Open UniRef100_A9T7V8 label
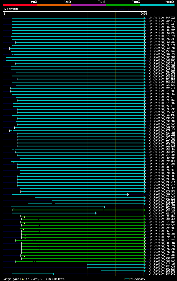Viewport: 177px width, 281px height. click(162, 259)
